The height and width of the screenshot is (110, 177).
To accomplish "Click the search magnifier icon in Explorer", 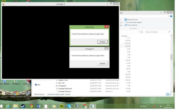I will [x=169, y=32].
